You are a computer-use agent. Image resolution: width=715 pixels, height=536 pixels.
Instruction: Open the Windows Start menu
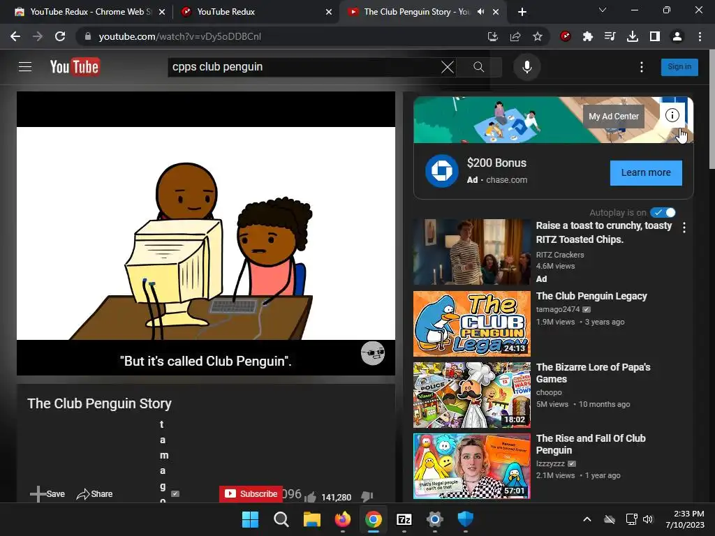point(250,519)
